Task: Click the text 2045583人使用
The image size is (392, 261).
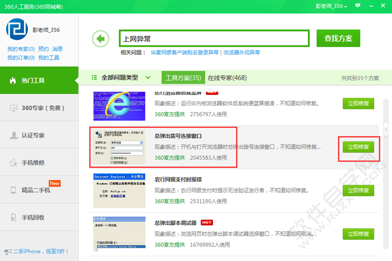Action: [209, 158]
